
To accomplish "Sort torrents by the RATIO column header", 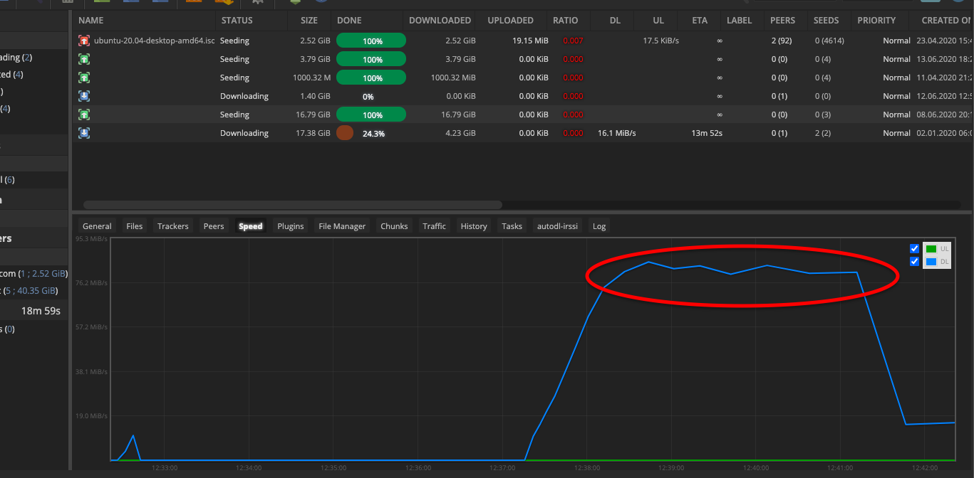I will (x=565, y=21).
